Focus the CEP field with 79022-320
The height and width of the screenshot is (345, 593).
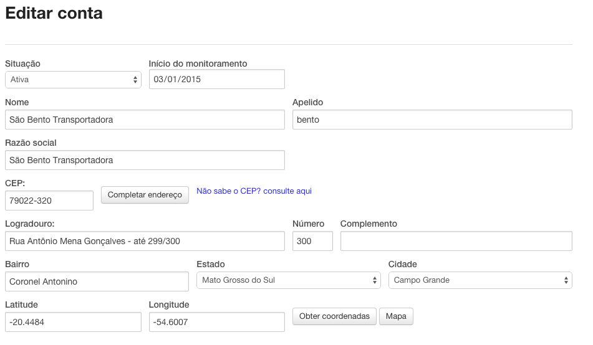49,201
